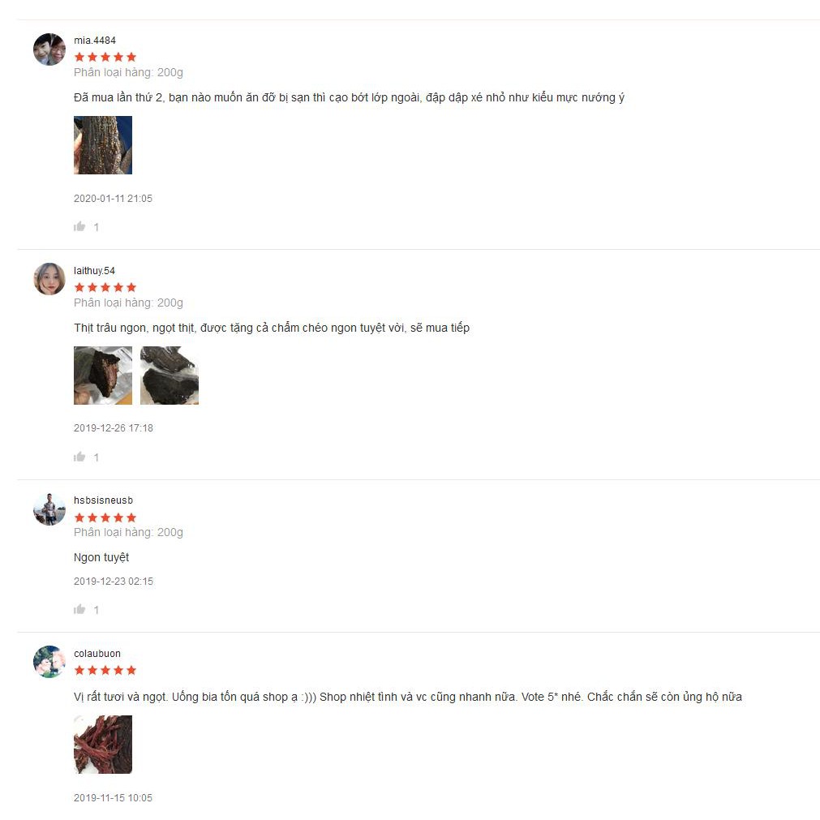Viewport: 820px width, 820px height.
Task: Like the review by mia.4484
Action: pos(79,226)
